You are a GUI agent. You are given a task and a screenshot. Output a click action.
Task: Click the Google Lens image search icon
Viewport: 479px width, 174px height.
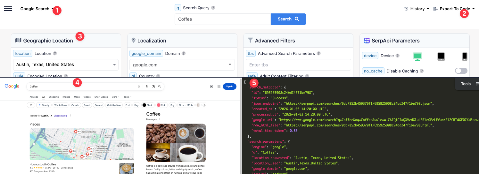coord(153,87)
